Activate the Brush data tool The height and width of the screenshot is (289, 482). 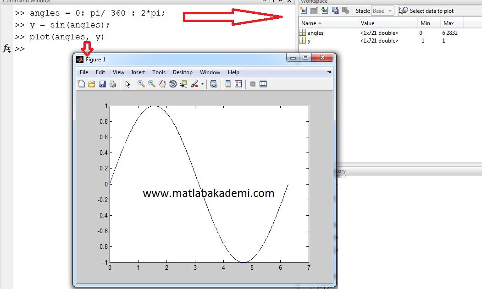[194, 84]
